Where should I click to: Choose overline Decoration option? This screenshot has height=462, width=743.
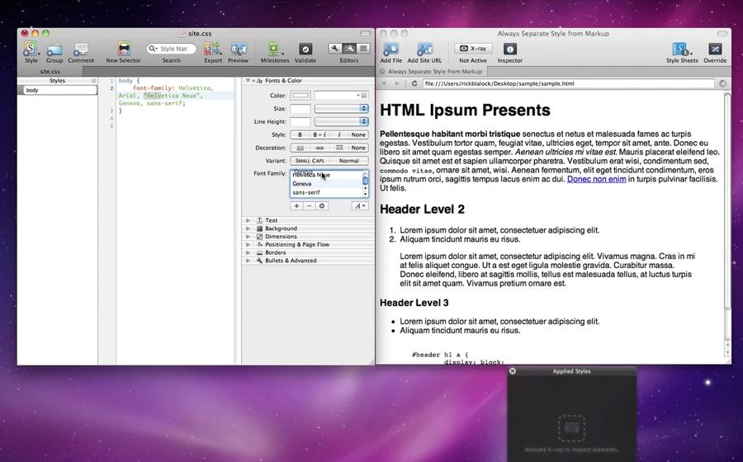point(339,148)
